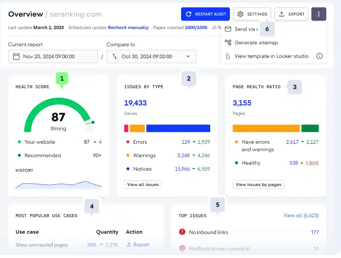
Task: Choose View template in Looker studio
Action: (x=271, y=56)
